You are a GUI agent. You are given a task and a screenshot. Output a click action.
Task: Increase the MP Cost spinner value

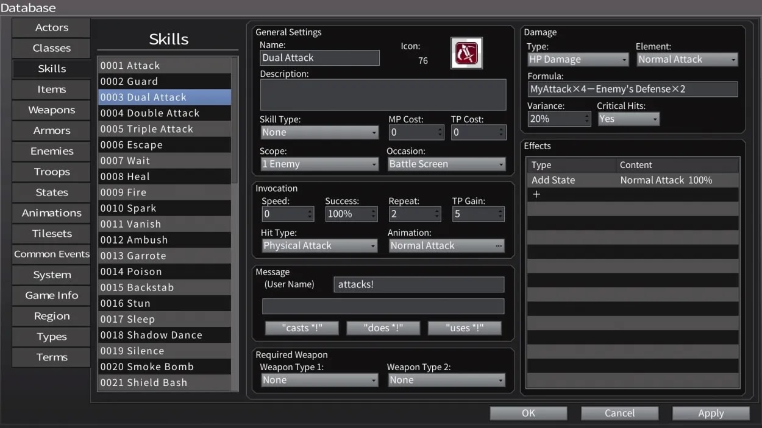point(441,129)
